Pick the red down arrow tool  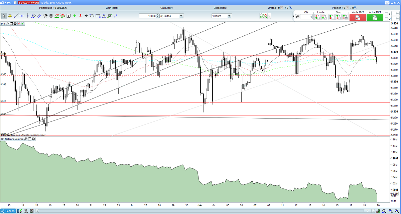coord(80,16)
